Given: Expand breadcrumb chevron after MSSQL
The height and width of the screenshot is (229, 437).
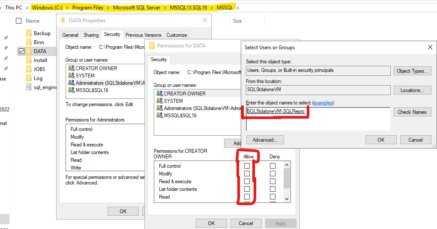Looking at the screenshot, I should click(238, 8).
